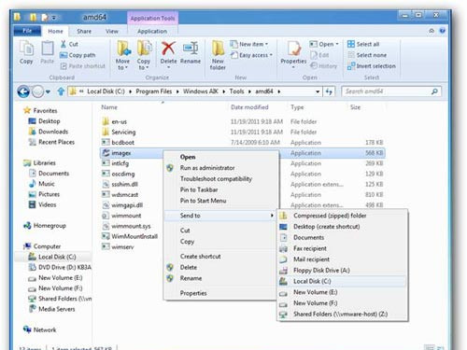Screen dimensions: 467x350
Task: Select Downloads under Favorites
Action: click(x=49, y=132)
